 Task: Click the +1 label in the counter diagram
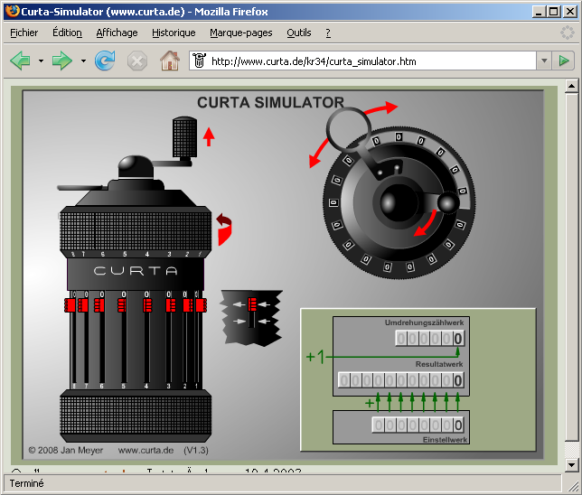tap(315, 357)
